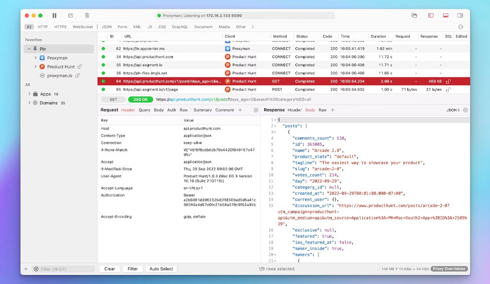
Task: Open the response Header tab
Action: click(x=294, y=110)
